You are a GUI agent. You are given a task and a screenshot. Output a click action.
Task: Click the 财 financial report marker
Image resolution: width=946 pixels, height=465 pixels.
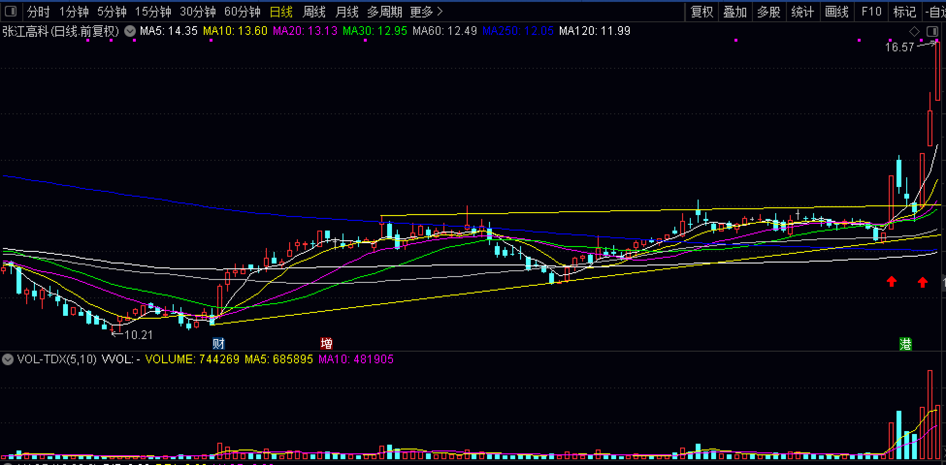pos(219,344)
